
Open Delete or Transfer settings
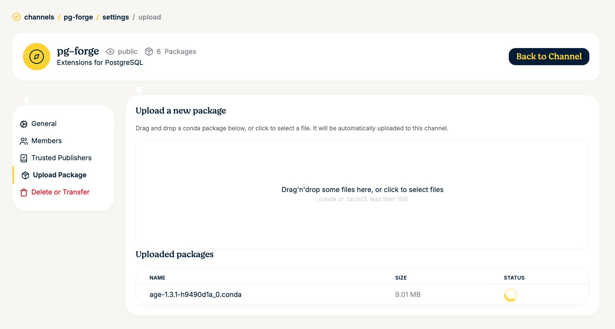tap(60, 192)
